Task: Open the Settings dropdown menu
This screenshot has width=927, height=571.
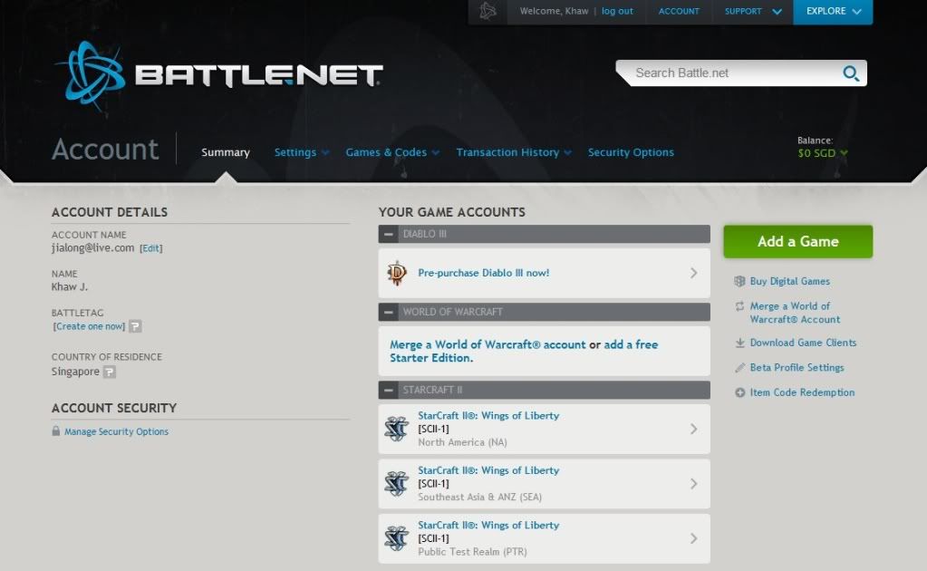Action: [x=301, y=152]
